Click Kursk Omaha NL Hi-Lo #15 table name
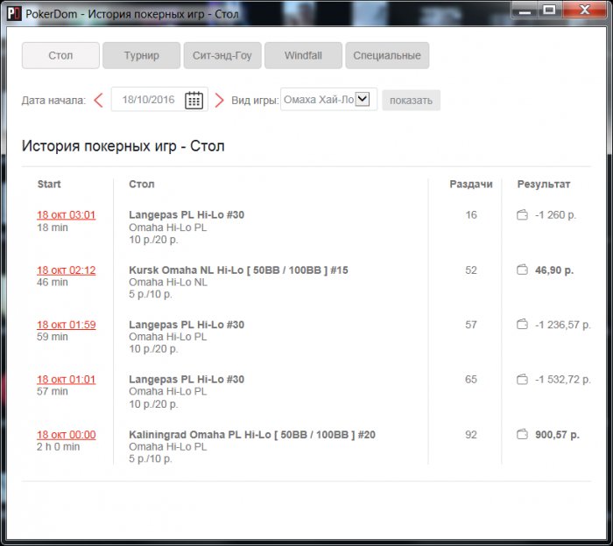This screenshot has height=546, width=613. pyautogui.click(x=238, y=270)
